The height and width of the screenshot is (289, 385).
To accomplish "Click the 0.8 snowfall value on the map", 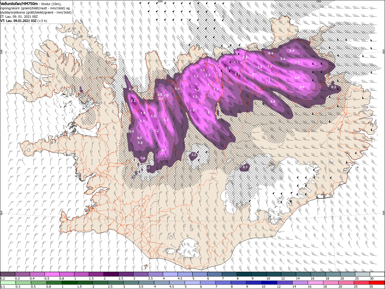I will [x=297, y=78].
